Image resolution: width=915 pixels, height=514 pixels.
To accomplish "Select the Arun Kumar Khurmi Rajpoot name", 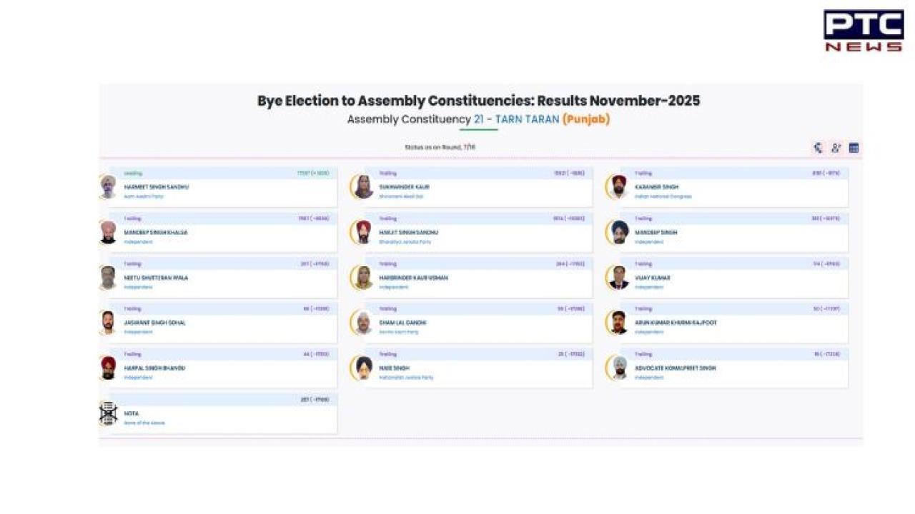I will tap(676, 323).
